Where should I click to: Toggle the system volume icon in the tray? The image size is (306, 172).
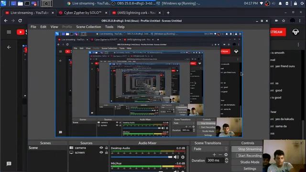point(273,3)
